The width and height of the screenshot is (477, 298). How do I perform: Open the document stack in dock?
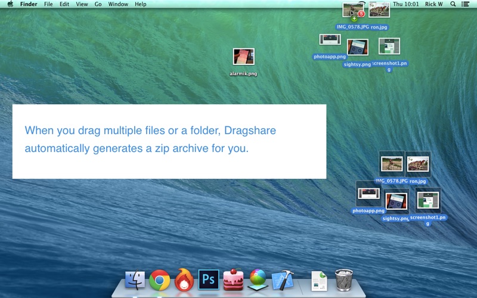pyautogui.click(x=320, y=280)
